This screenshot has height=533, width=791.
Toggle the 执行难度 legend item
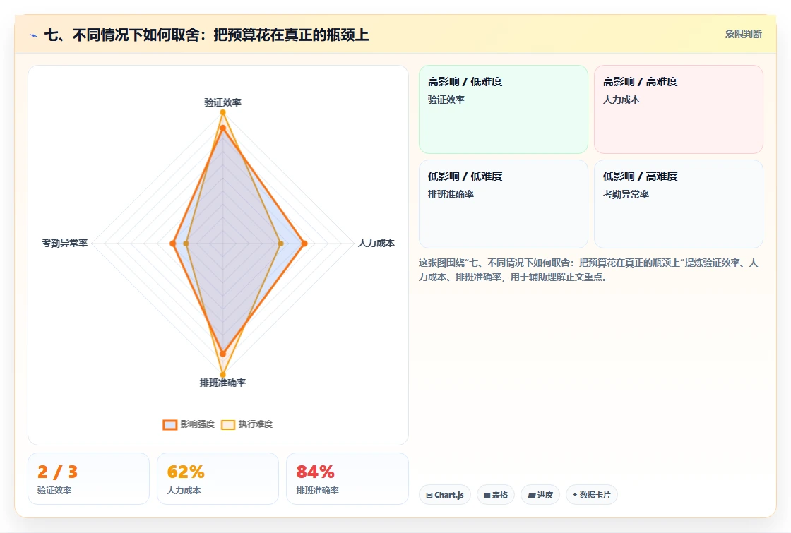[246, 424]
